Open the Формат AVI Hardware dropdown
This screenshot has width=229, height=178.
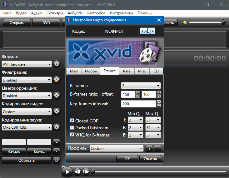(x=27, y=64)
